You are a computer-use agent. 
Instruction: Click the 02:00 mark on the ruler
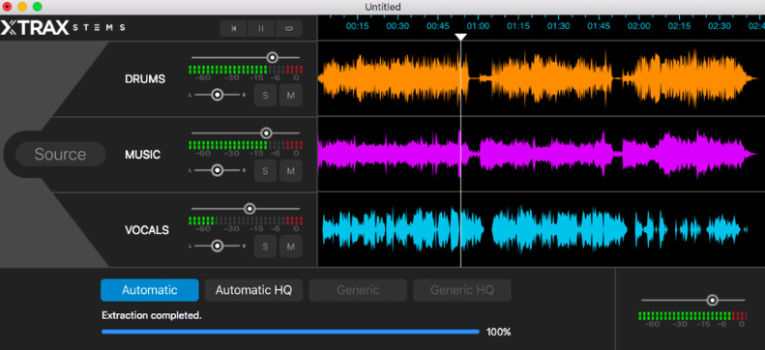[638, 26]
